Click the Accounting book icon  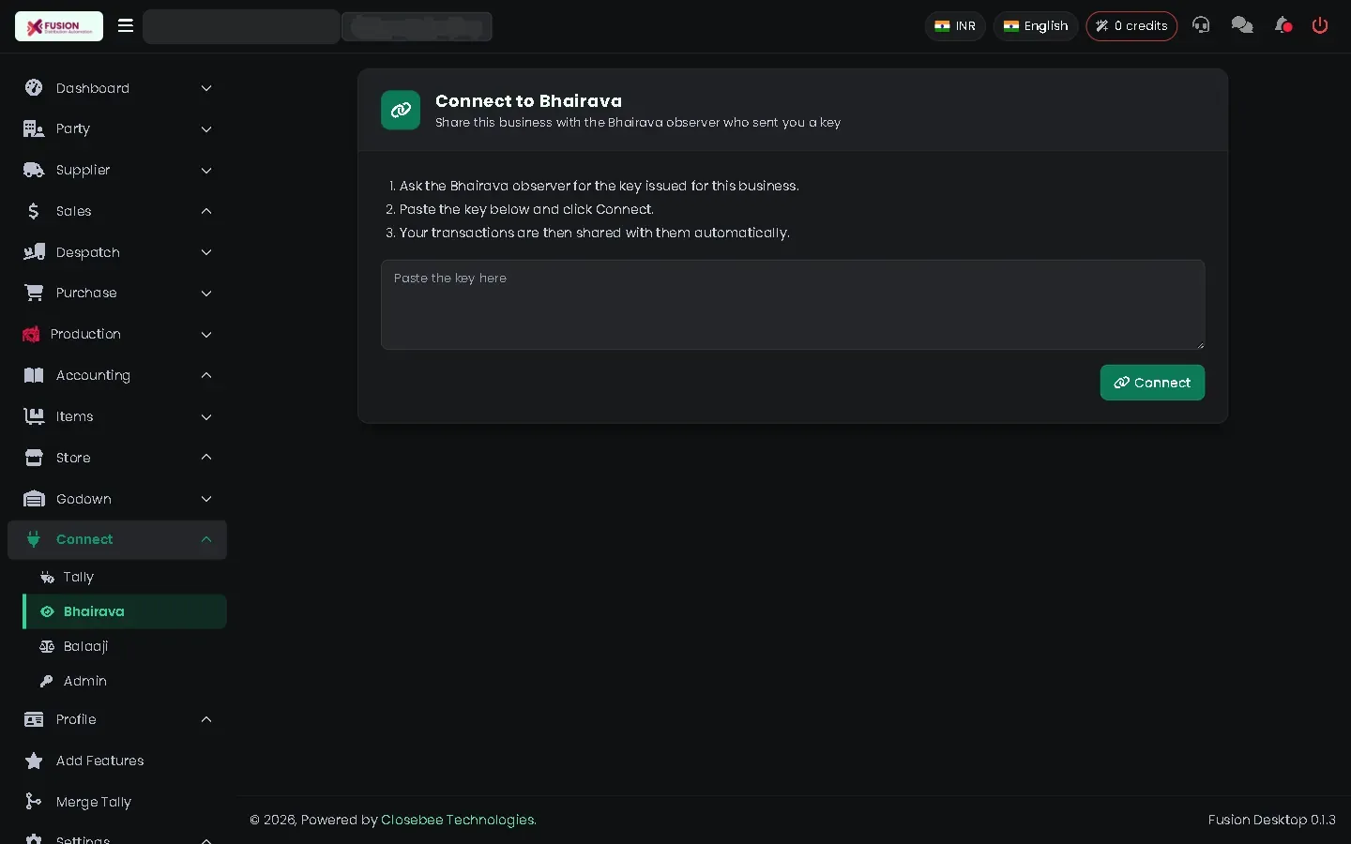tap(34, 375)
